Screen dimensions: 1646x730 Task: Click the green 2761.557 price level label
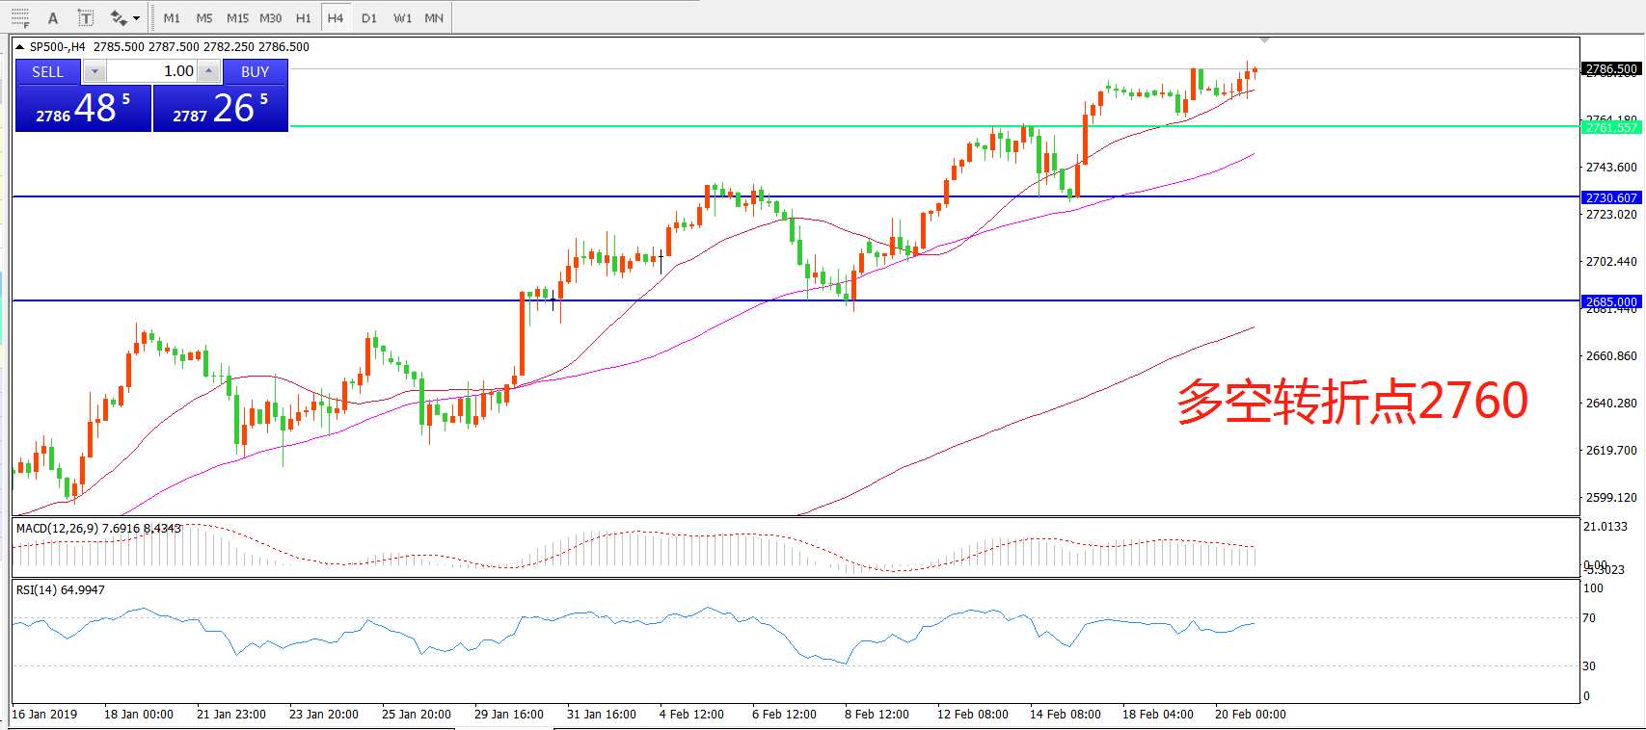pyautogui.click(x=1610, y=127)
